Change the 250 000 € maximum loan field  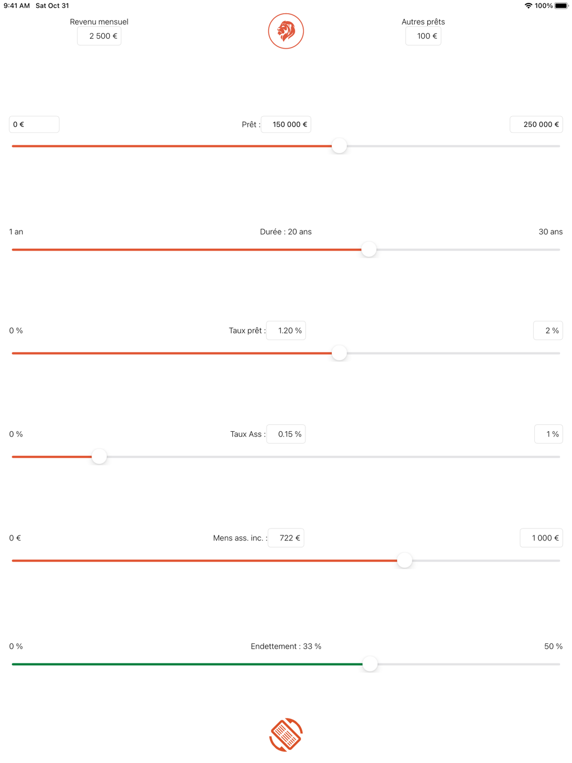point(537,124)
